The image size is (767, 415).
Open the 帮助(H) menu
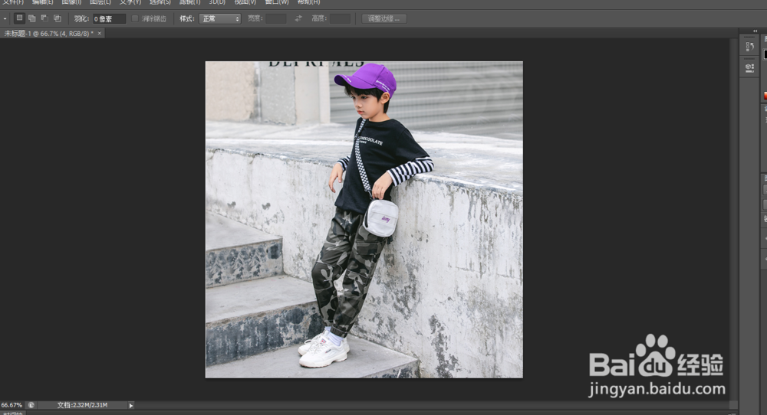coord(308,2)
